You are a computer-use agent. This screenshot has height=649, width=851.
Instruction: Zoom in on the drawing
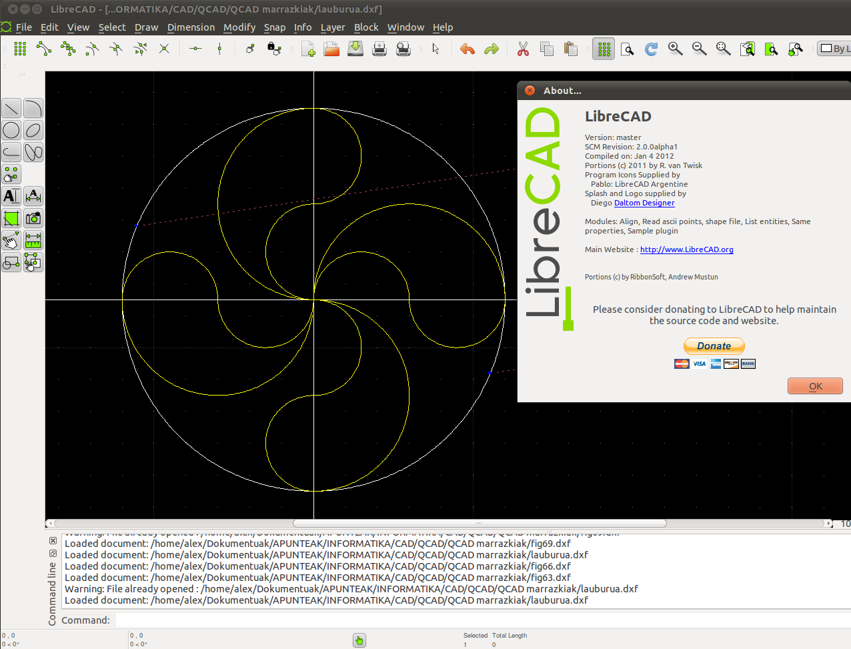[676, 49]
